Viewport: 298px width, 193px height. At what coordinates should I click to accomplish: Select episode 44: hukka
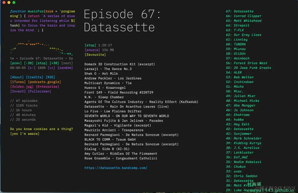(235, 120)
